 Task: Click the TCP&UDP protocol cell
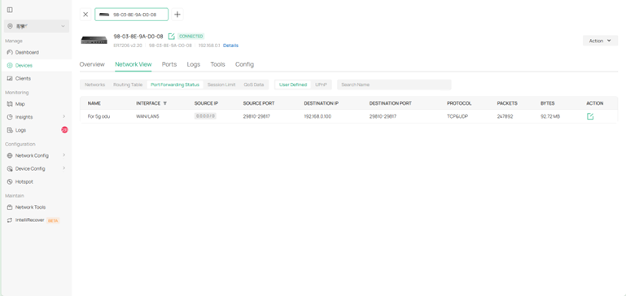[457, 116]
